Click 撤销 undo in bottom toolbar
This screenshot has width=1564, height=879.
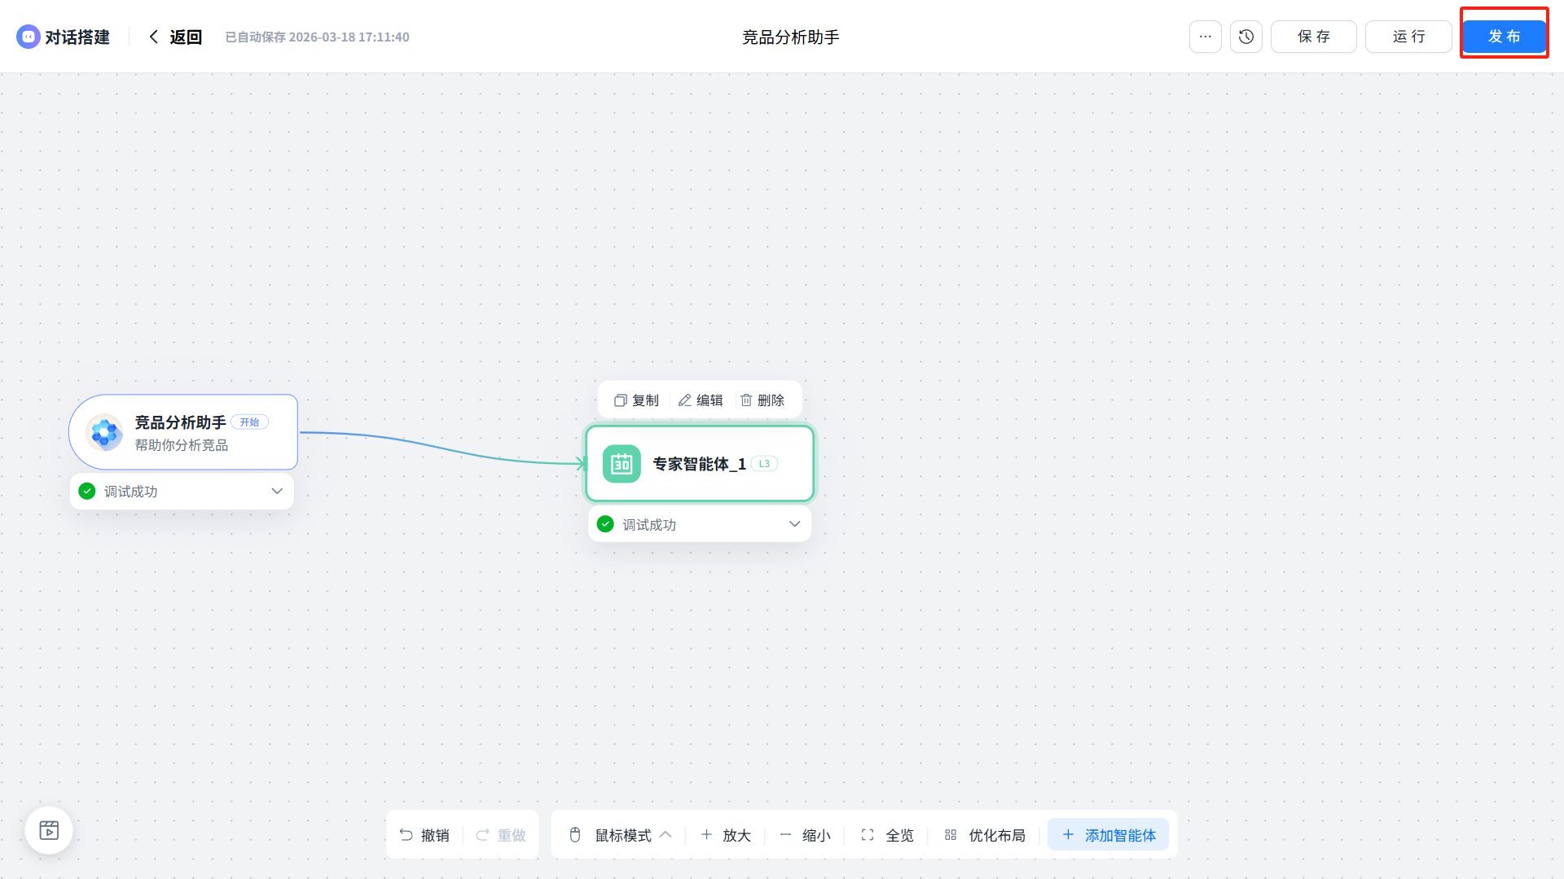click(424, 835)
